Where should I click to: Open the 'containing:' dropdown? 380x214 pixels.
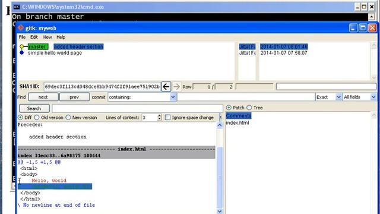[173, 97]
